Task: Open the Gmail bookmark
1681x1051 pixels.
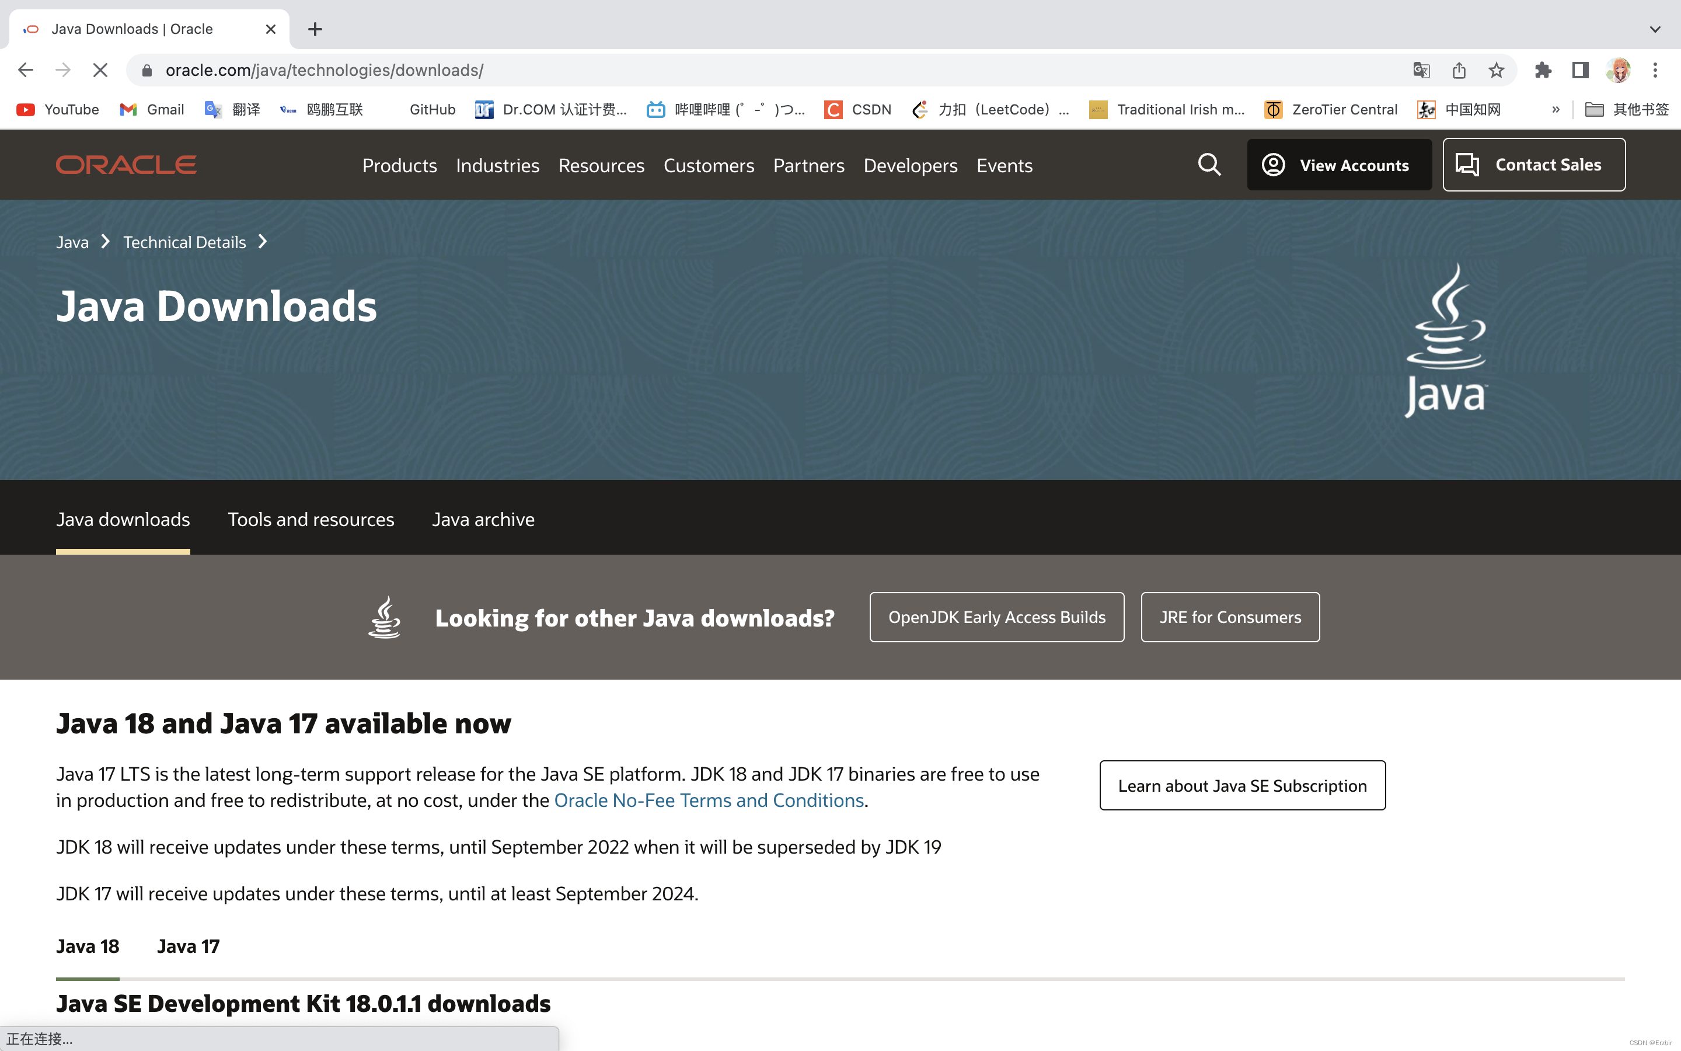Action: 151,109
